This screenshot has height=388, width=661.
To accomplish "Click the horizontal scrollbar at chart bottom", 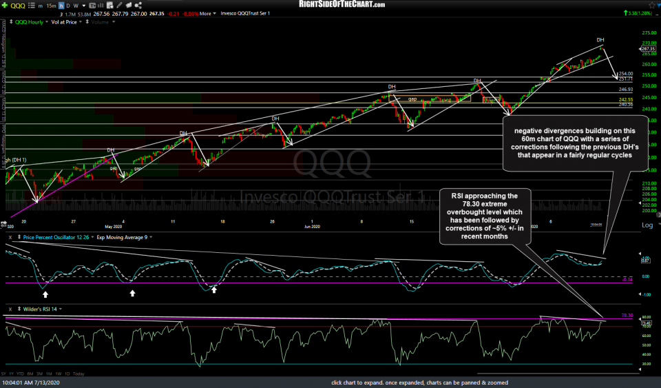I will [x=558, y=374].
